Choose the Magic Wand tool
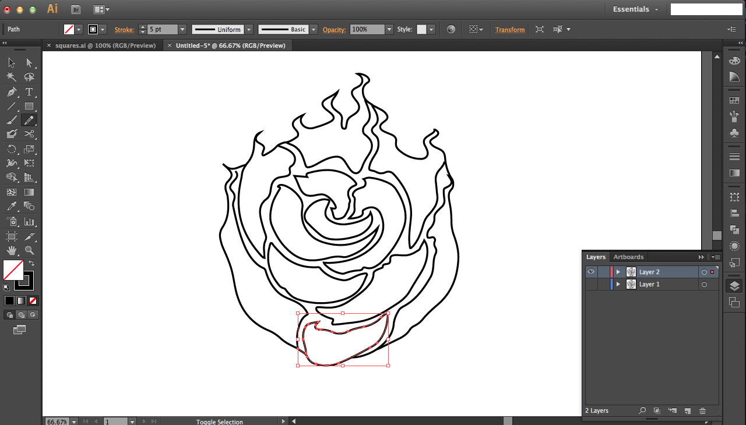746x425 pixels. pyautogui.click(x=12, y=77)
